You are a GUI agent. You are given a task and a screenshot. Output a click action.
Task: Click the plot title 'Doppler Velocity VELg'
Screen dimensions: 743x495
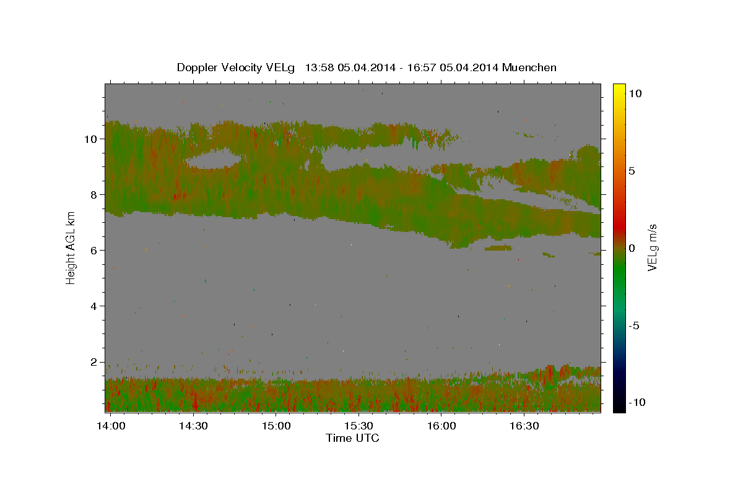pyautogui.click(x=236, y=67)
